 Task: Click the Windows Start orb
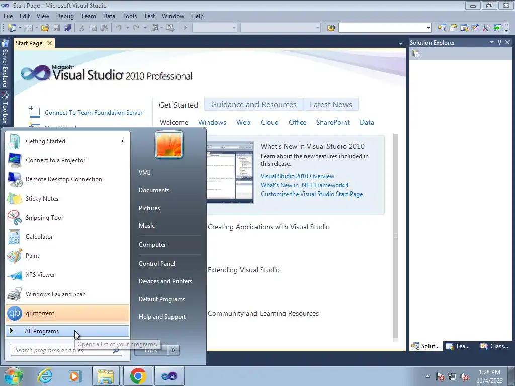click(x=14, y=376)
